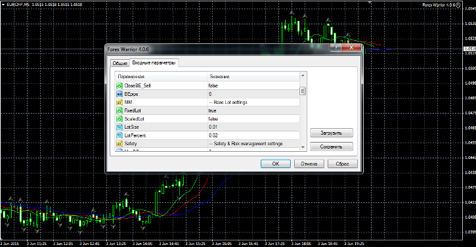Click the parameter list scrollbar thumb

303,91
